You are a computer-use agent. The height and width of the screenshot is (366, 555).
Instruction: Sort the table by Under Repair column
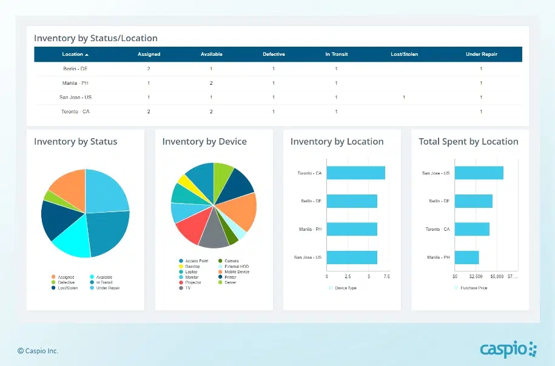click(481, 55)
